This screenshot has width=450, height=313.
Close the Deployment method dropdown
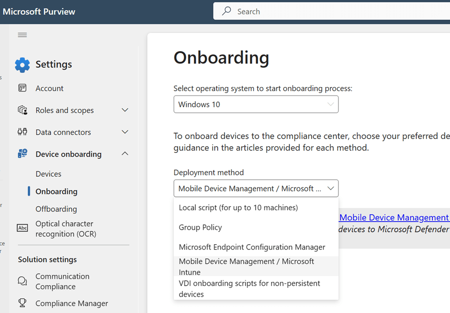coord(330,188)
